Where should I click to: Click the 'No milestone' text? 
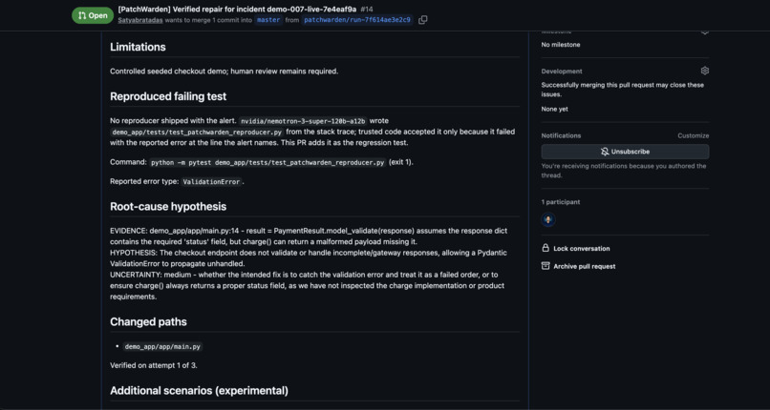point(561,45)
